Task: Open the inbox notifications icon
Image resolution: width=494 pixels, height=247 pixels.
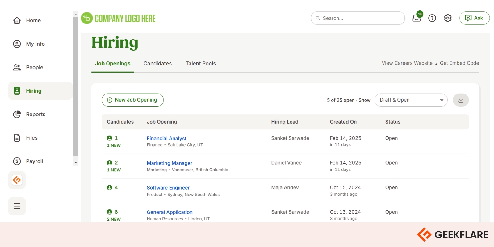Action: 417,18
